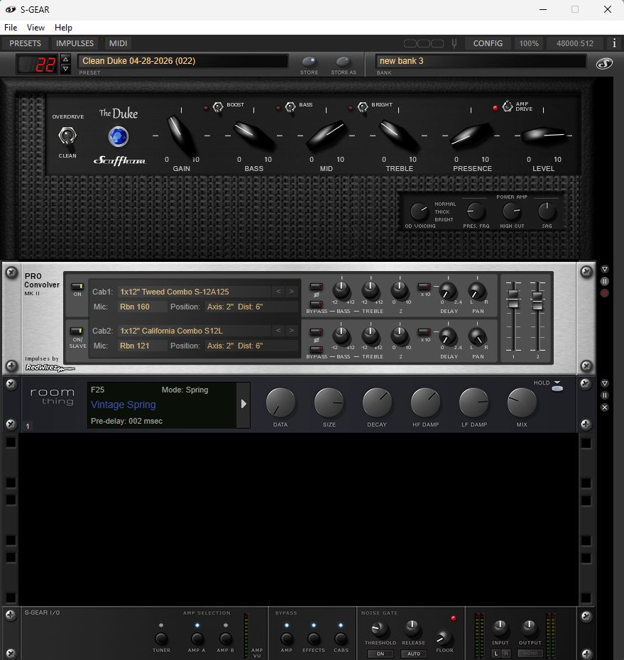Open Cab1 impulse list '1x12" Tweed Combo'
The image size is (624, 660).
coord(194,291)
